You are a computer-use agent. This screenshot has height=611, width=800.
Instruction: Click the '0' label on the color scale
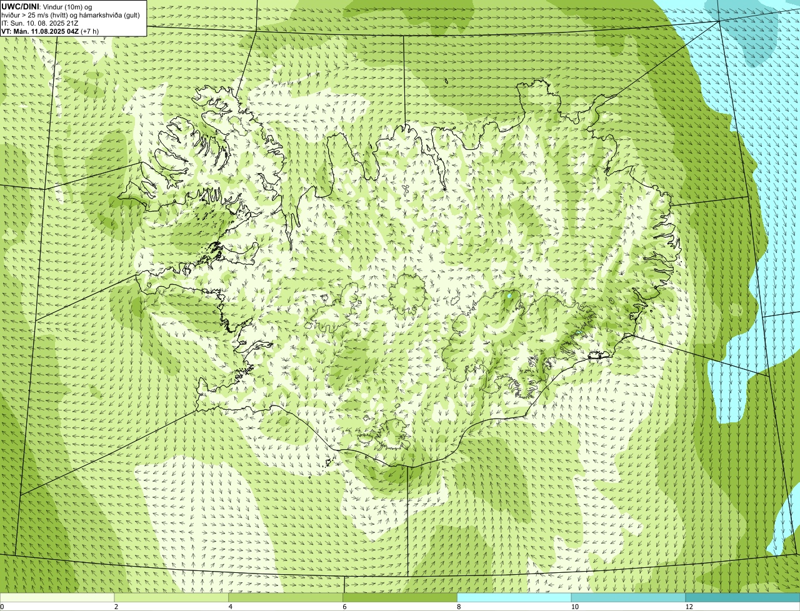pos(2,607)
